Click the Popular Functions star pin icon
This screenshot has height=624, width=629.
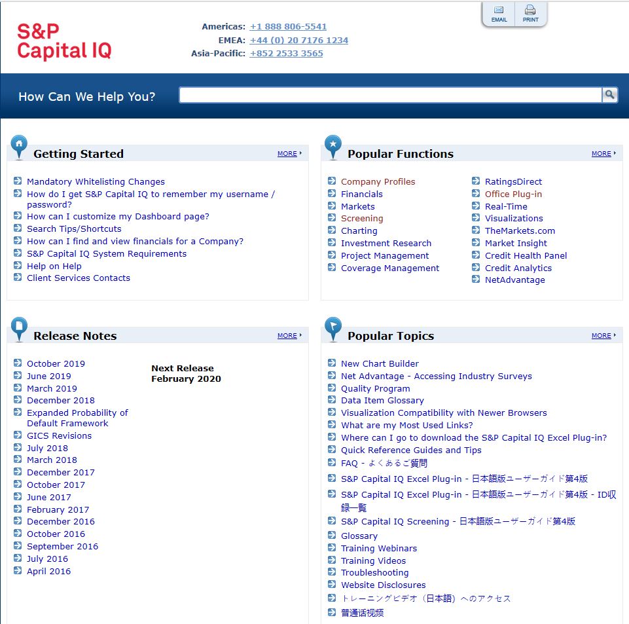coord(333,146)
